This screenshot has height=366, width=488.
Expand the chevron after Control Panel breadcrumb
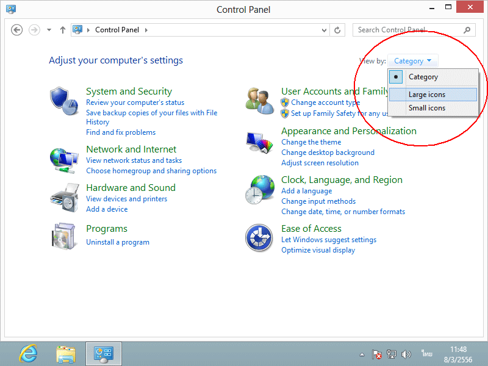146,30
